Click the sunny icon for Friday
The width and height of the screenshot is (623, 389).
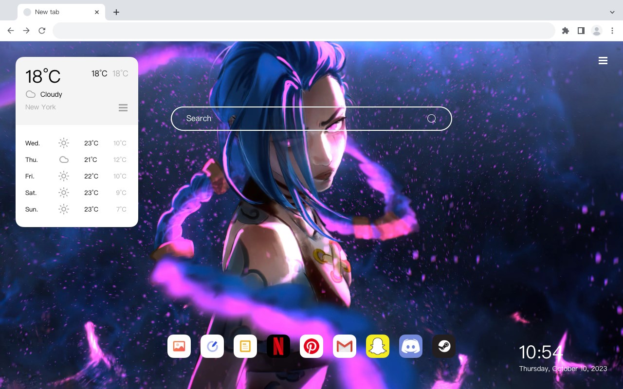(64, 176)
